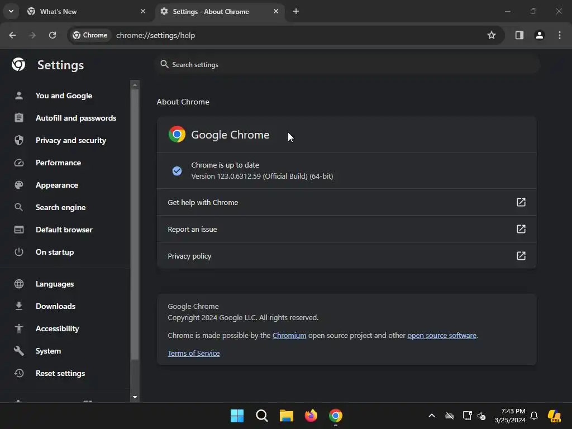The image size is (572, 429).
Task: Click the address bar URL
Action: point(155,35)
